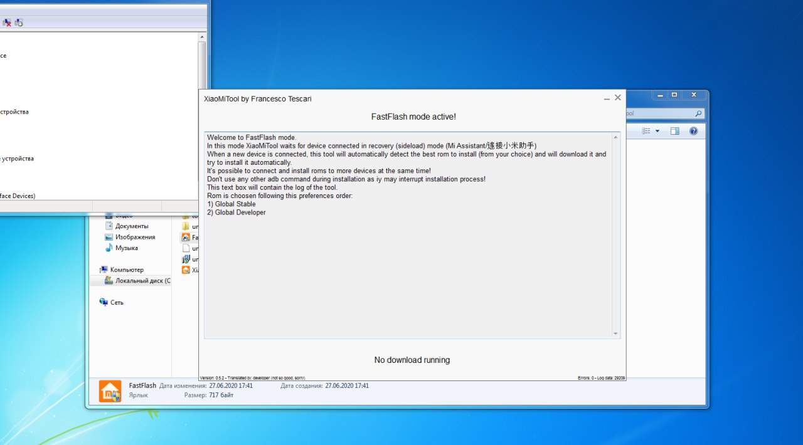Click the Device Manager scrollbar up arrow

pyautogui.click(x=202, y=37)
